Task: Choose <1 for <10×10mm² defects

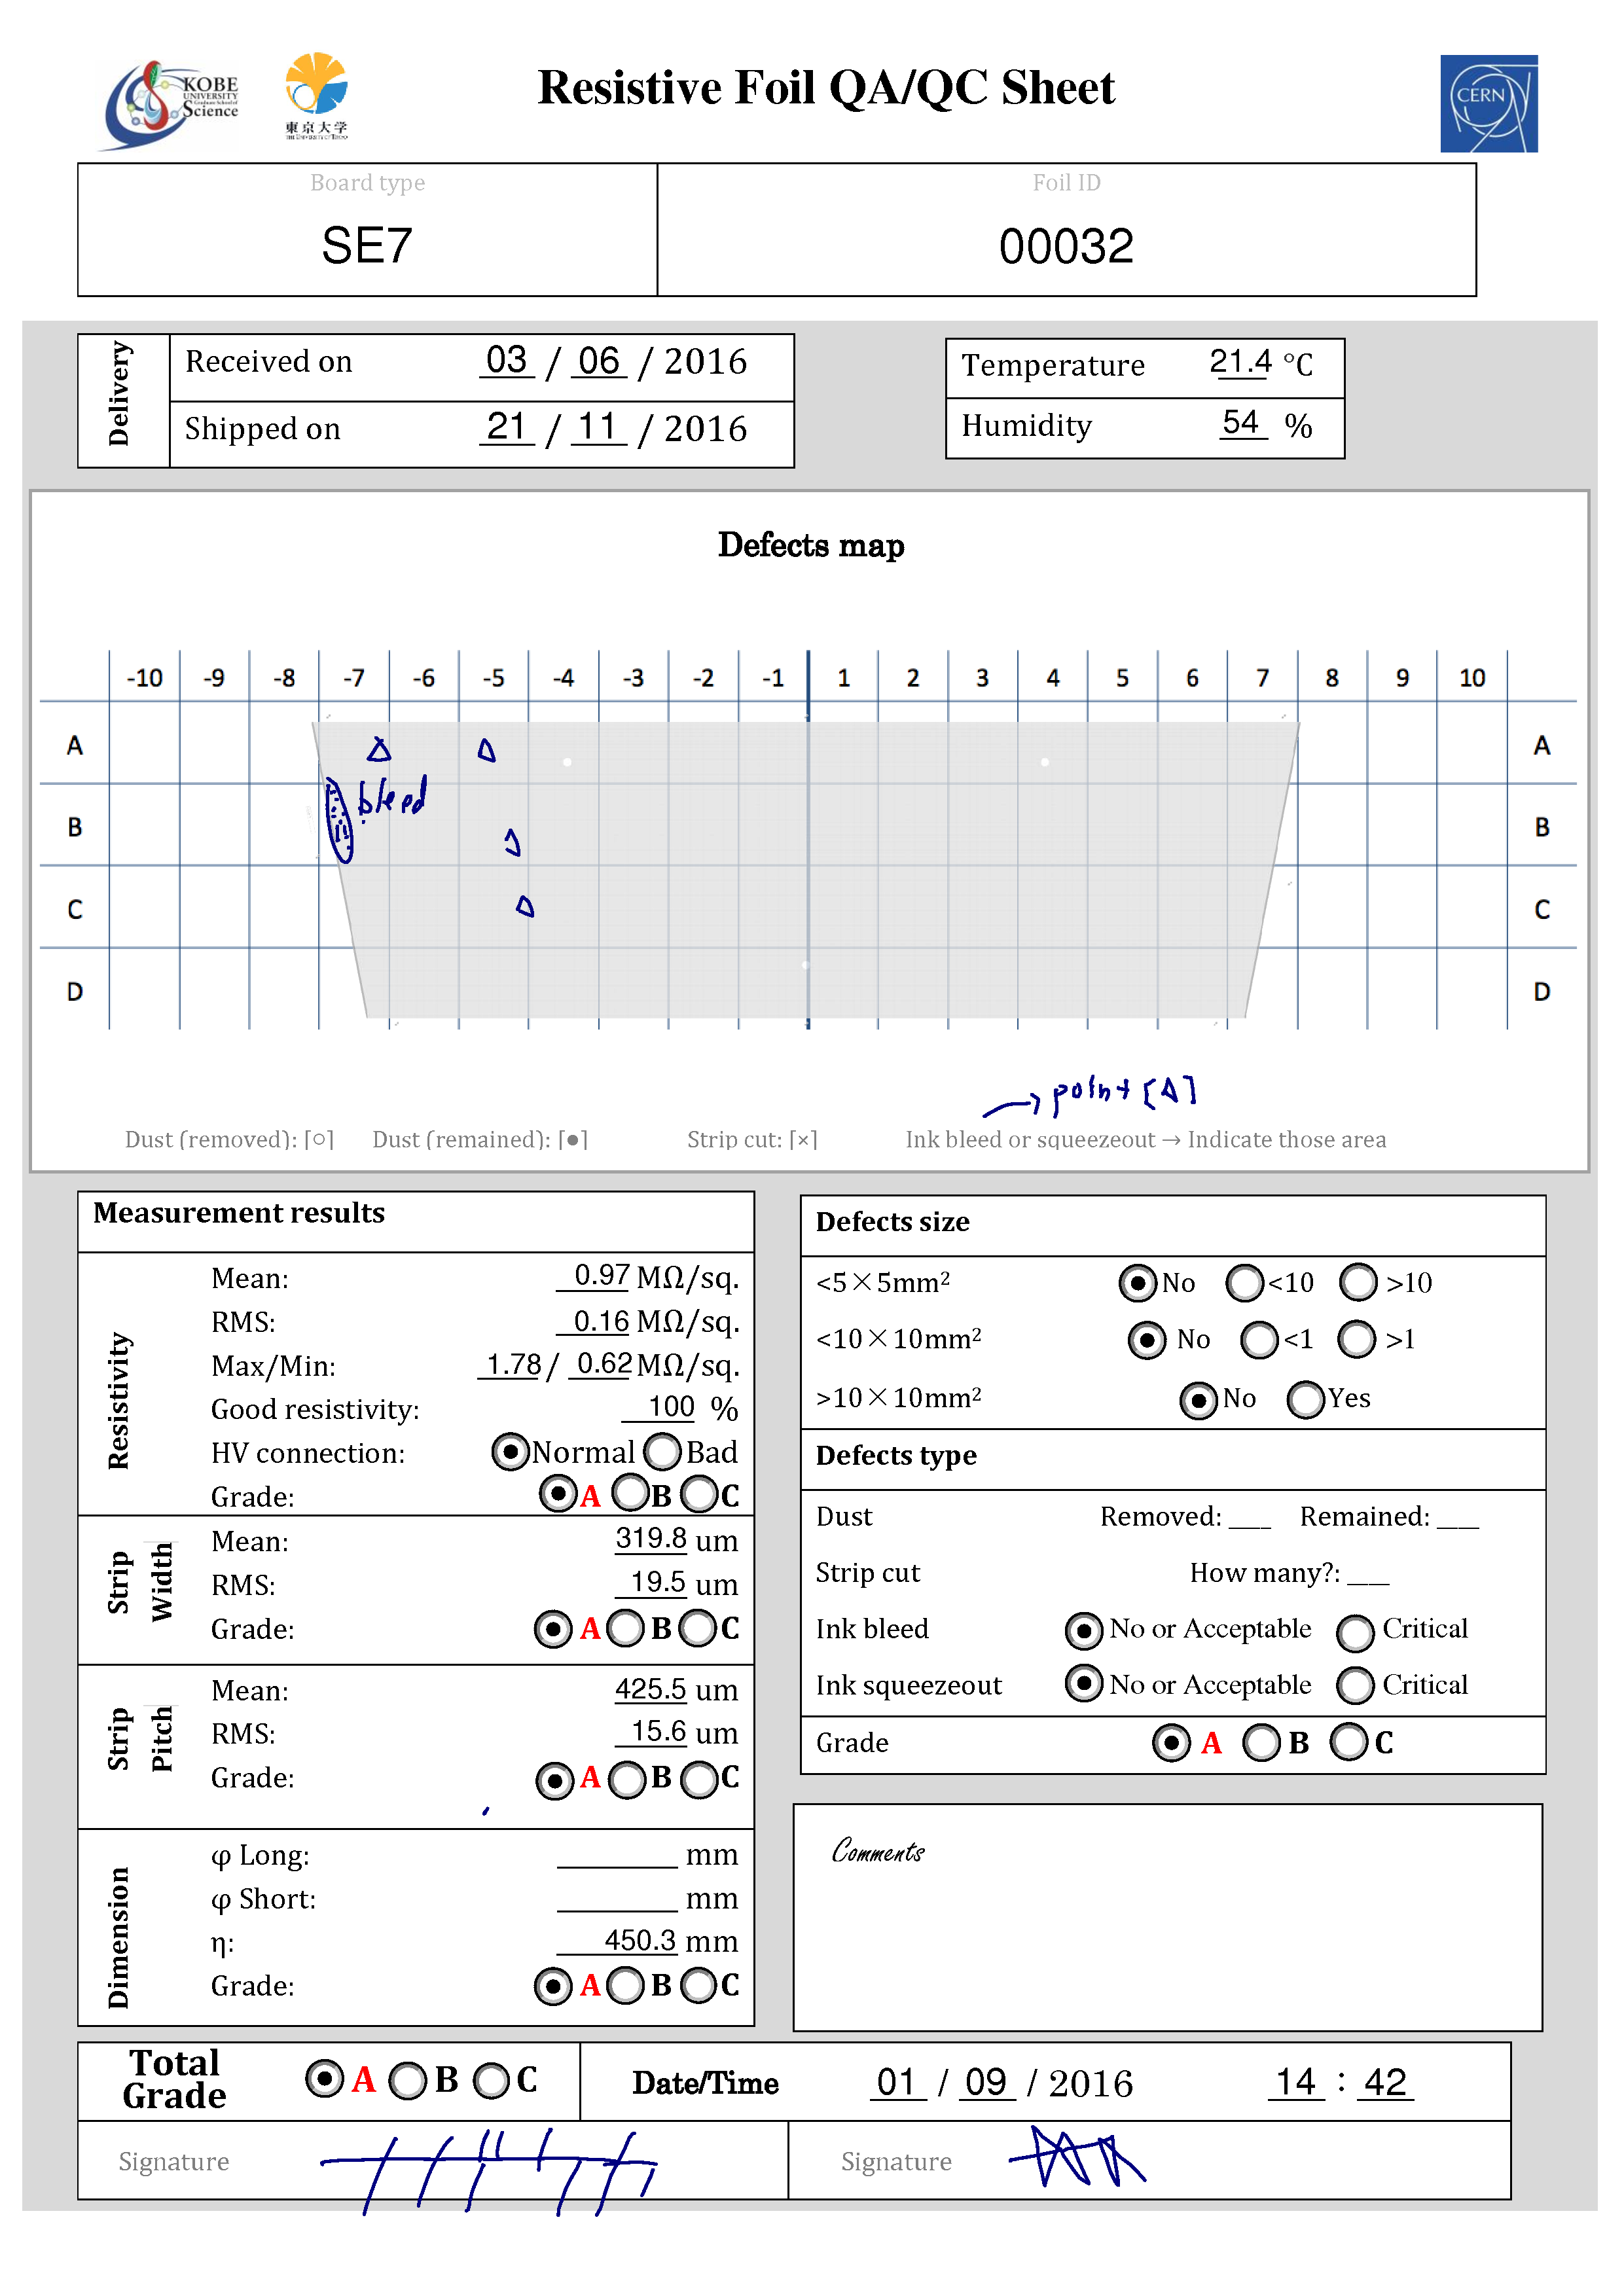Action: [1259, 1339]
